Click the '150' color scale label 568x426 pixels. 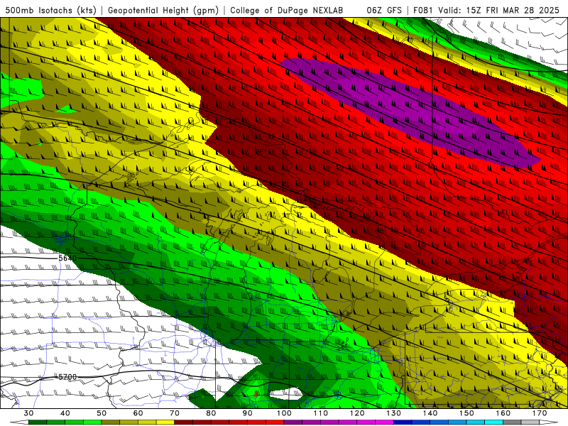click(466, 413)
